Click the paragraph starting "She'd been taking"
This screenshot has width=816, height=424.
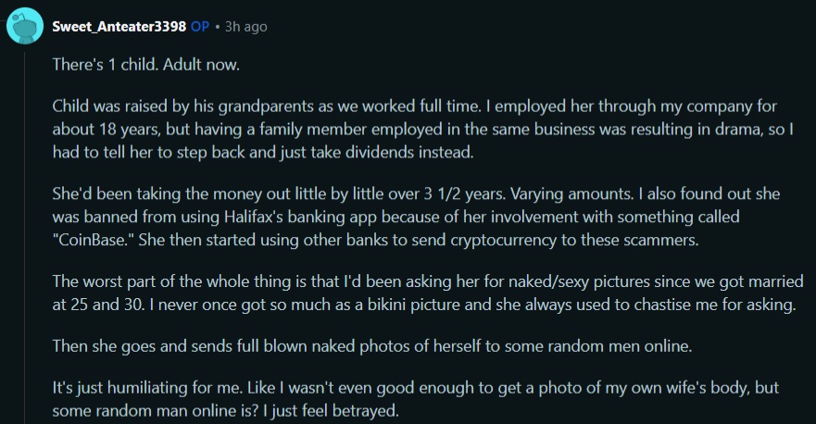[x=416, y=217]
